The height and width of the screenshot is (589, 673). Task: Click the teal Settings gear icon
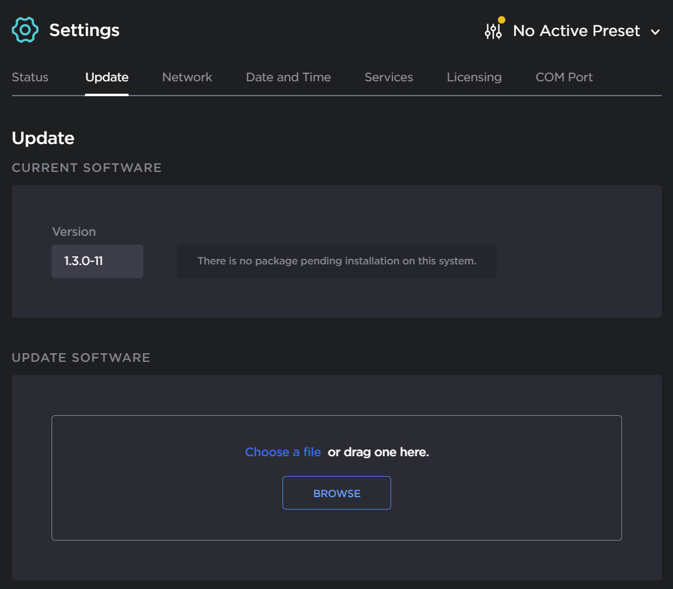[25, 30]
